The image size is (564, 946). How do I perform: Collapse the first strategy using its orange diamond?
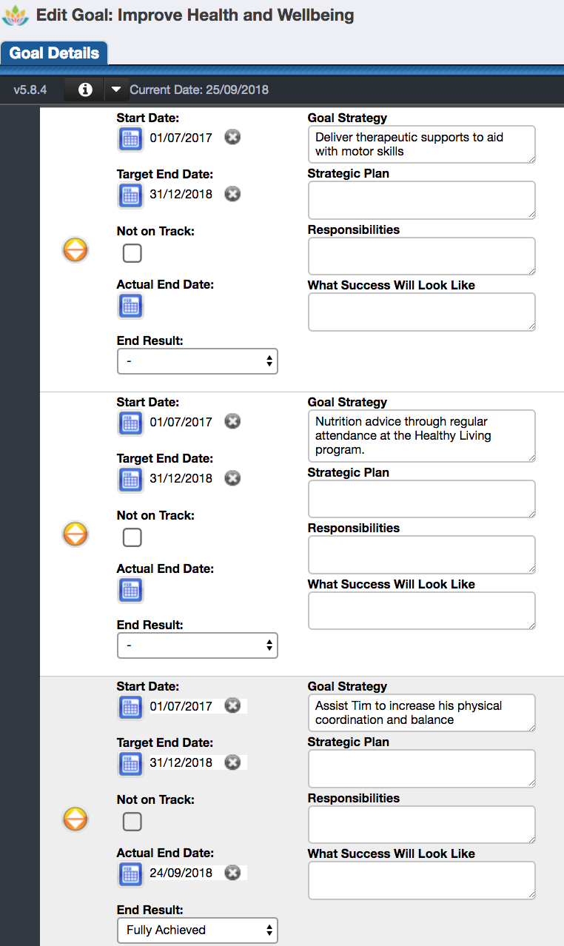coord(75,250)
